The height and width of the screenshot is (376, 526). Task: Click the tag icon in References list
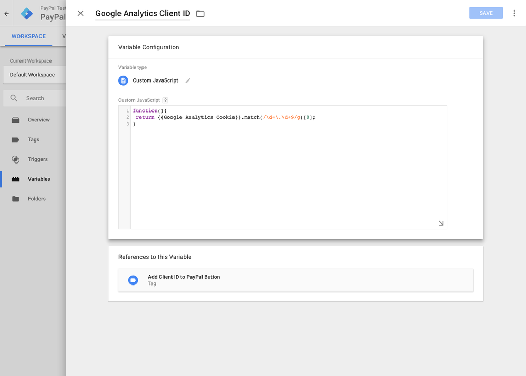(133, 280)
